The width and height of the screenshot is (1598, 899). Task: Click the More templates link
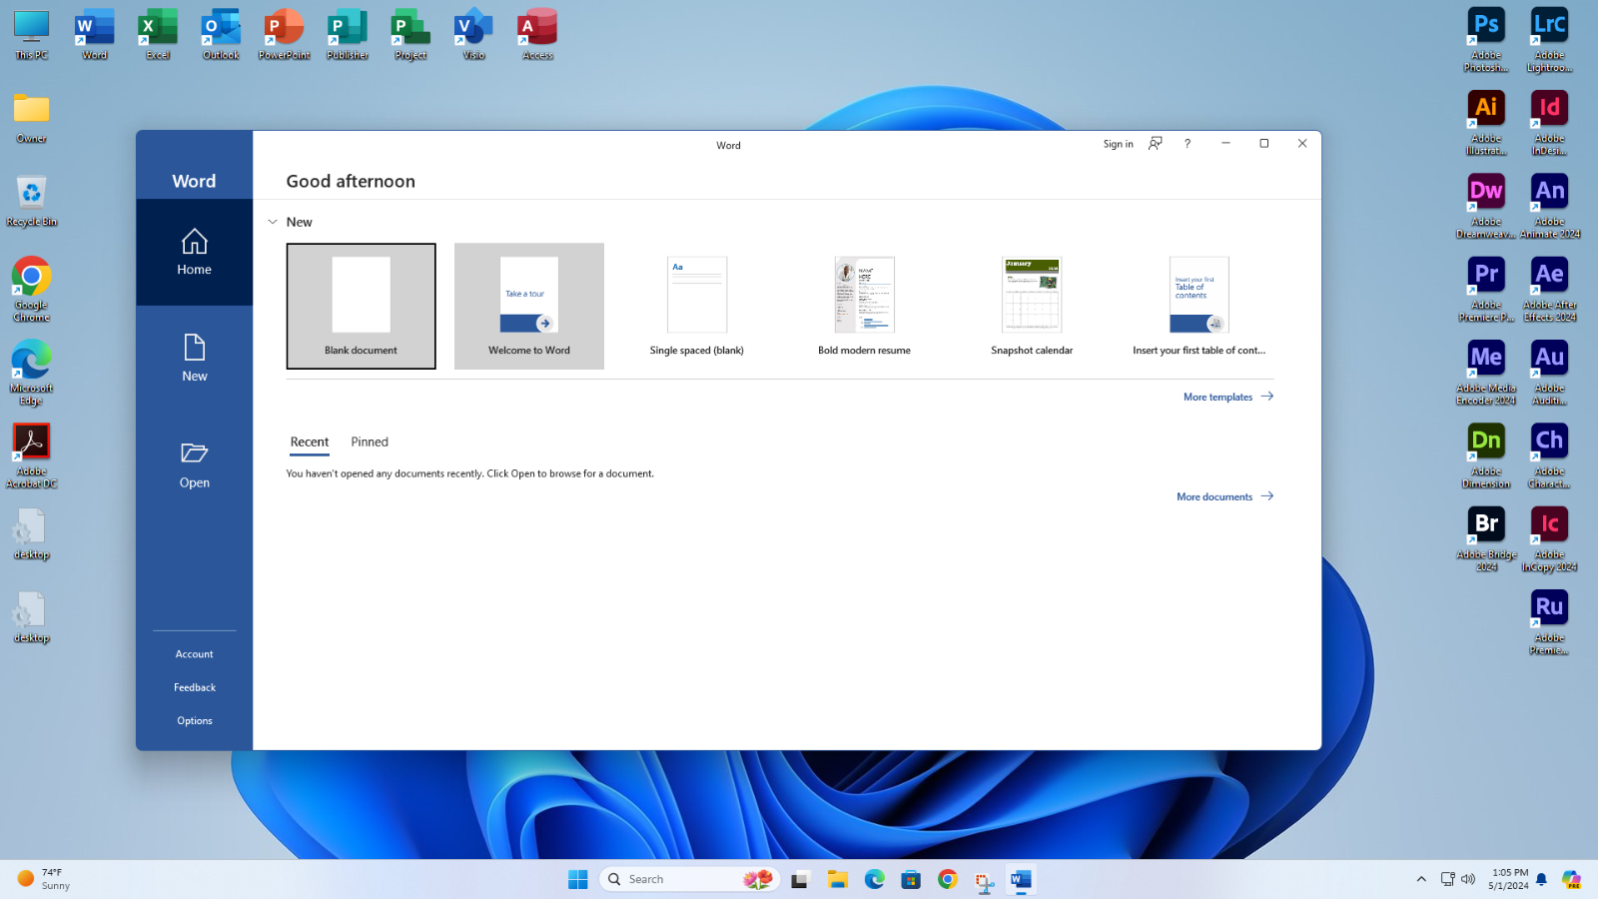point(1228,397)
